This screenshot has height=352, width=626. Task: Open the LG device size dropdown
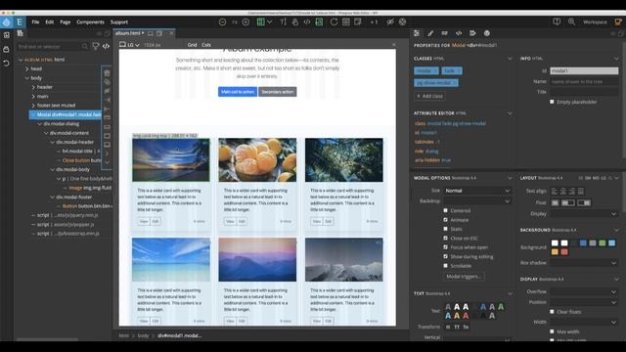tap(130, 45)
